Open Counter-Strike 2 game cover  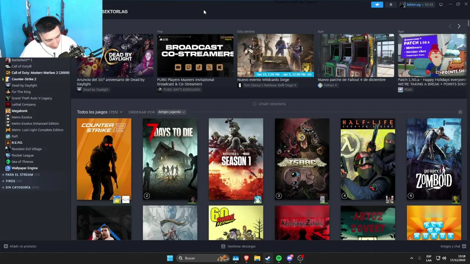[x=104, y=159]
